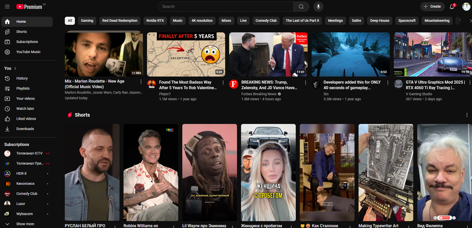The height and width of the screenshot is (228, 472).
Task: Expand subscriptions with Show more
Action: (27, 224)
